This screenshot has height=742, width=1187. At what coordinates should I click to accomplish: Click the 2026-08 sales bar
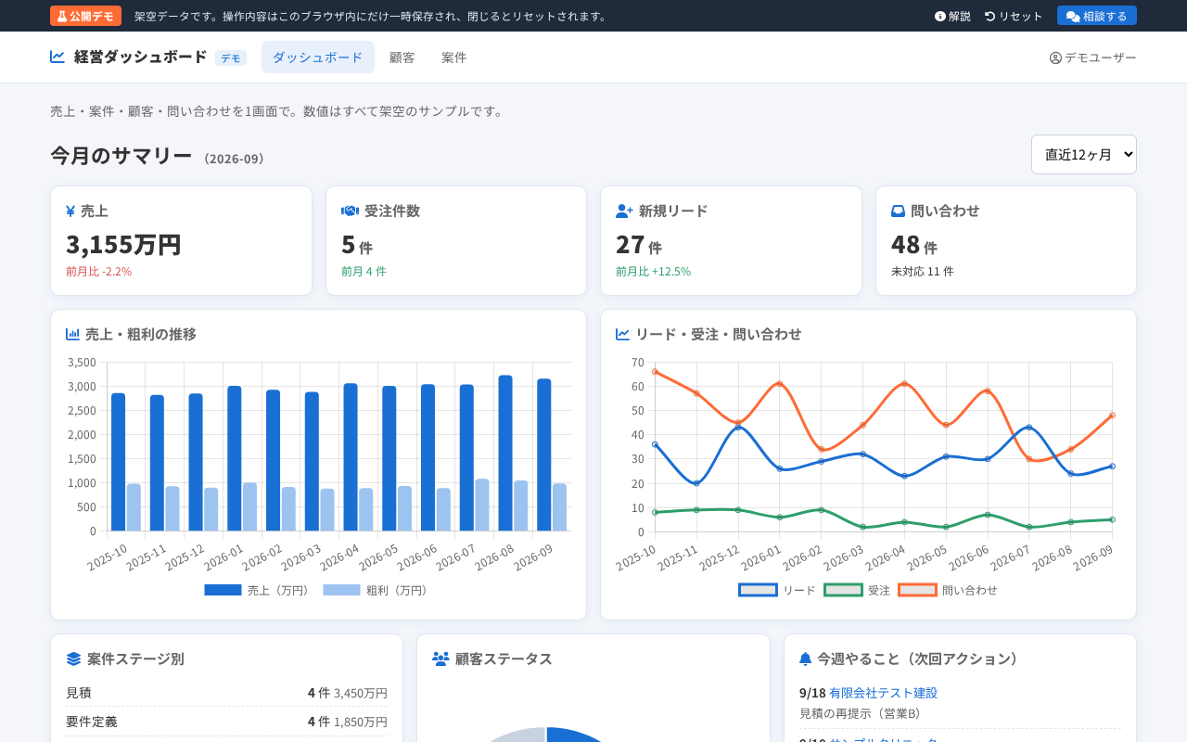coord(505,454)
